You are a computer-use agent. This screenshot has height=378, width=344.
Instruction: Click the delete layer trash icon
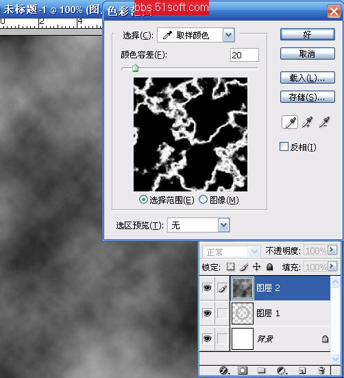coord(321,370)
